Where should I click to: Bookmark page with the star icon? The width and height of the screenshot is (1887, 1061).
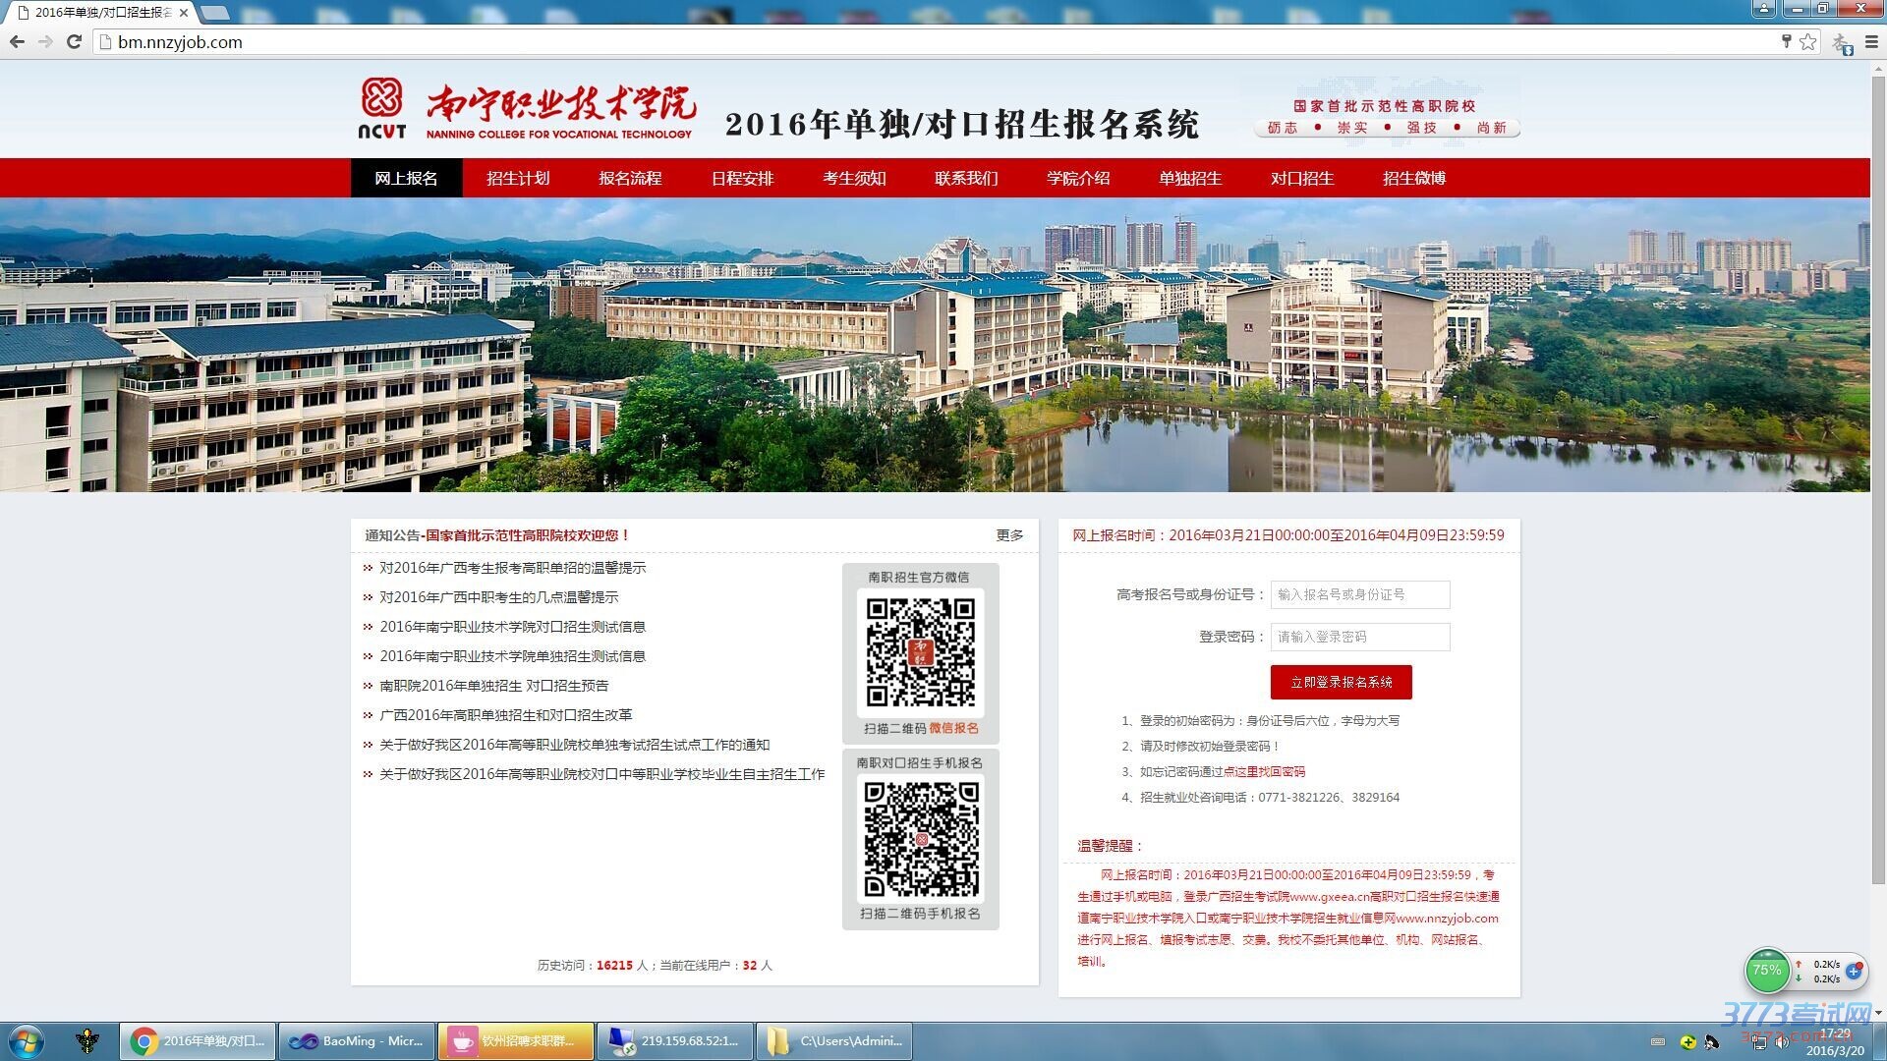pyautogui.click(x=1808, y=42)
